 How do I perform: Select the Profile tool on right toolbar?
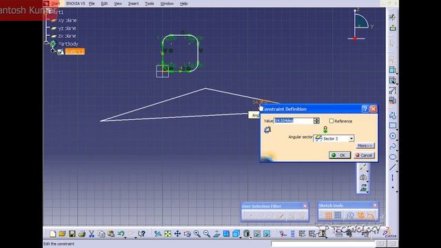(x=393, y=115)
